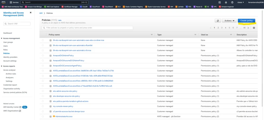Close the IAM navigation panel

pyautogui.click(x=30, y=13)
